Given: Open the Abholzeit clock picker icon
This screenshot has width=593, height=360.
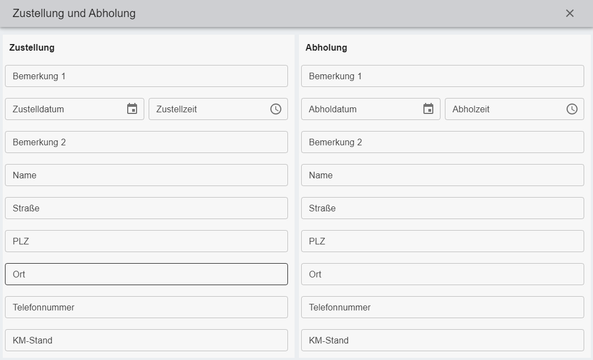Looking at the screenshot, I should click(x=572, y=109).
